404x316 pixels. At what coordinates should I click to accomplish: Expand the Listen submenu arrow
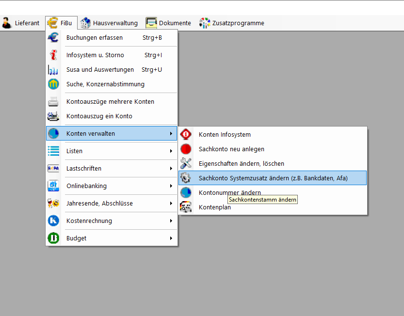pyautogui.click(x=171, y=151)
